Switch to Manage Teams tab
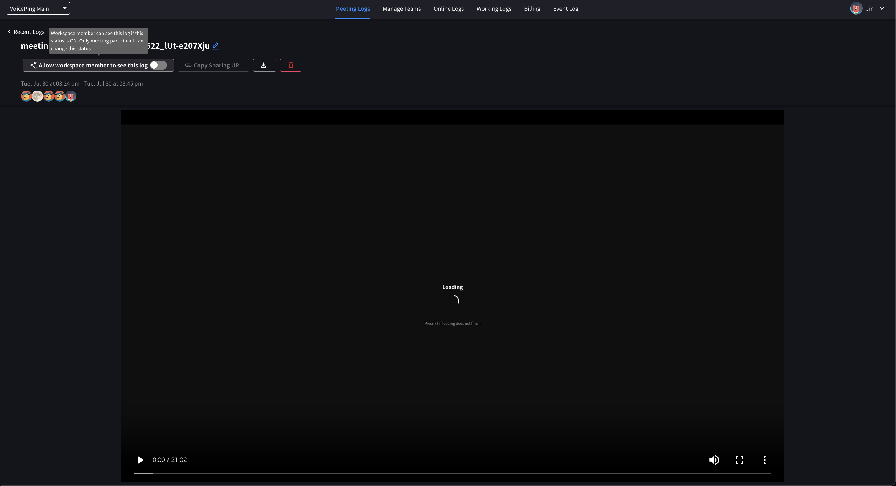 401,9
